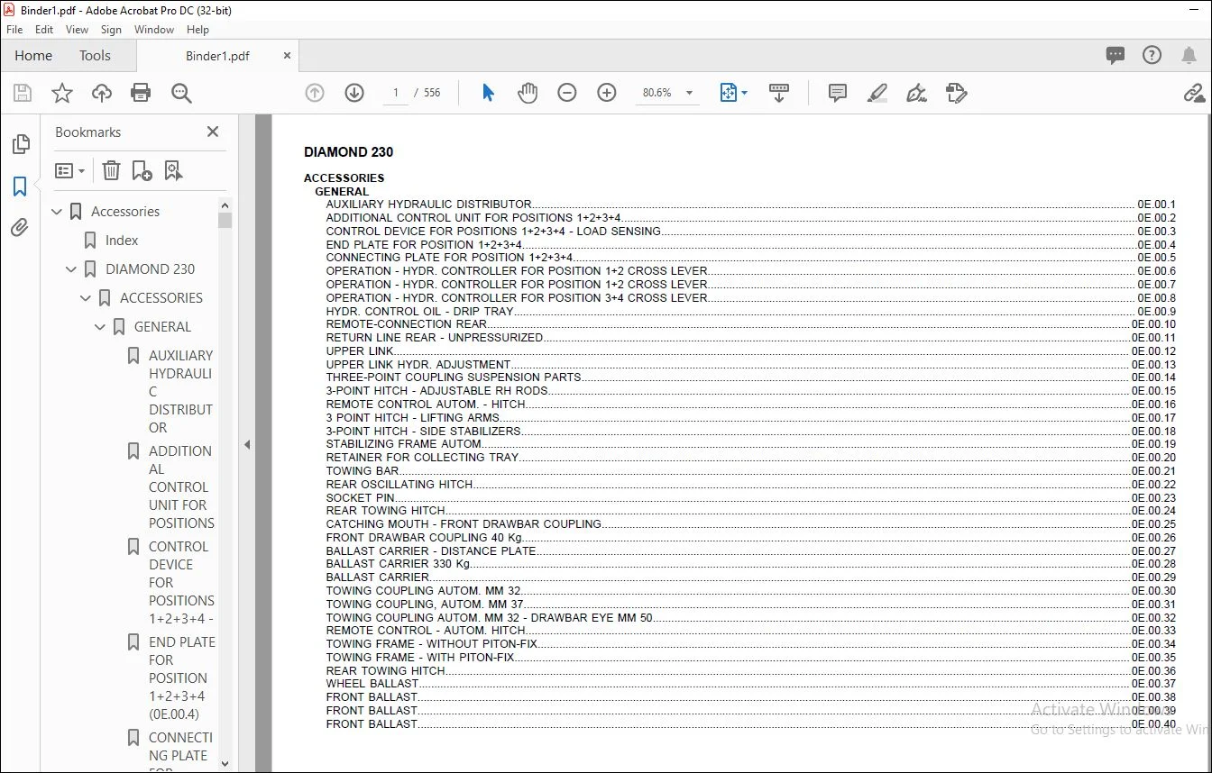Open the chat messages icon
This screenshot has width=1212, height=773.
pyautogui.click(x=1116, y=55)
